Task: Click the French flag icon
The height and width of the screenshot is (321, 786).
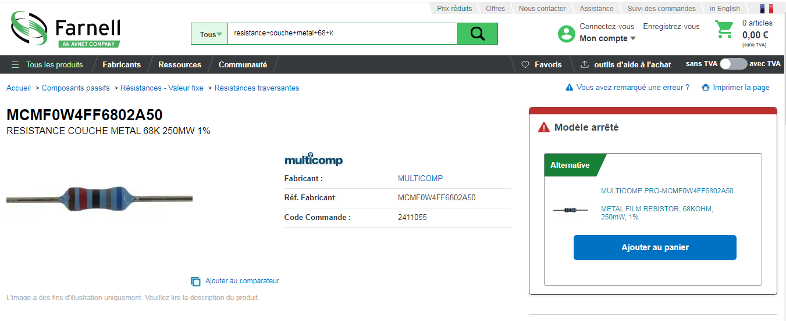Action: [766, 9]
